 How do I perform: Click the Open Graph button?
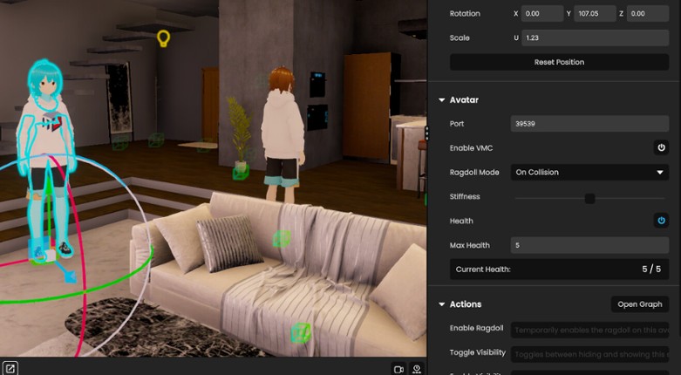pos(640,304)
